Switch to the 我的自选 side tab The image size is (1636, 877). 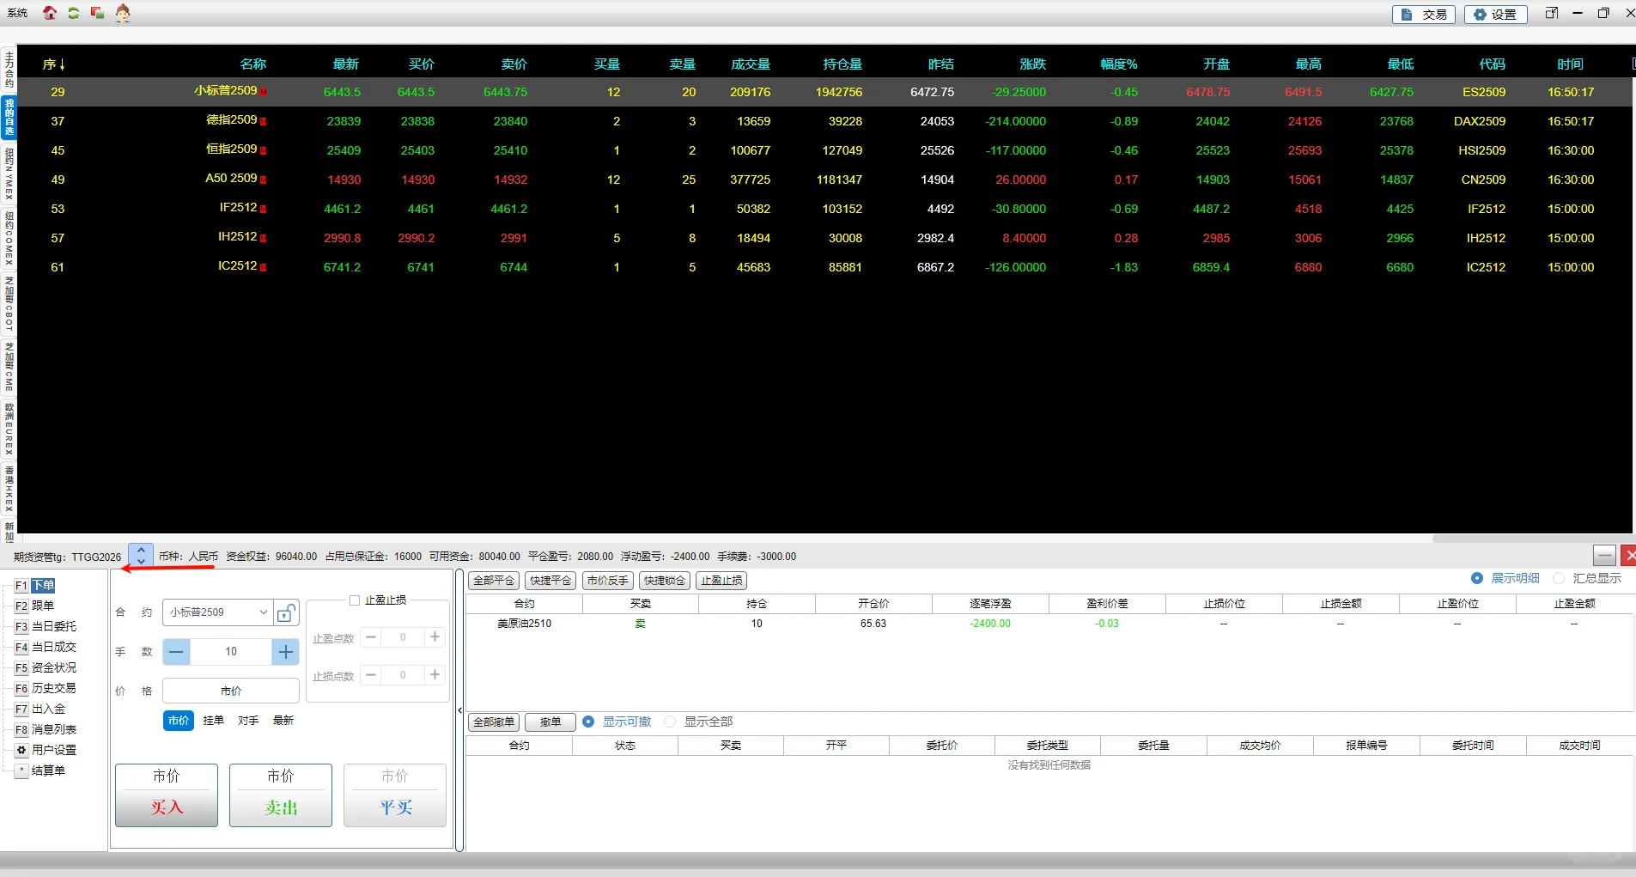(x=9, y=117)
